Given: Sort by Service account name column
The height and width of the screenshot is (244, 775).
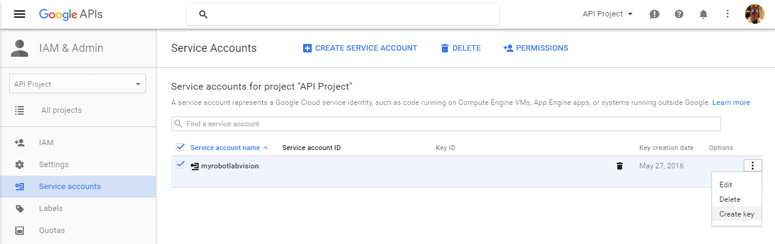Looking at the screenshot, I should tap(229, 148).
